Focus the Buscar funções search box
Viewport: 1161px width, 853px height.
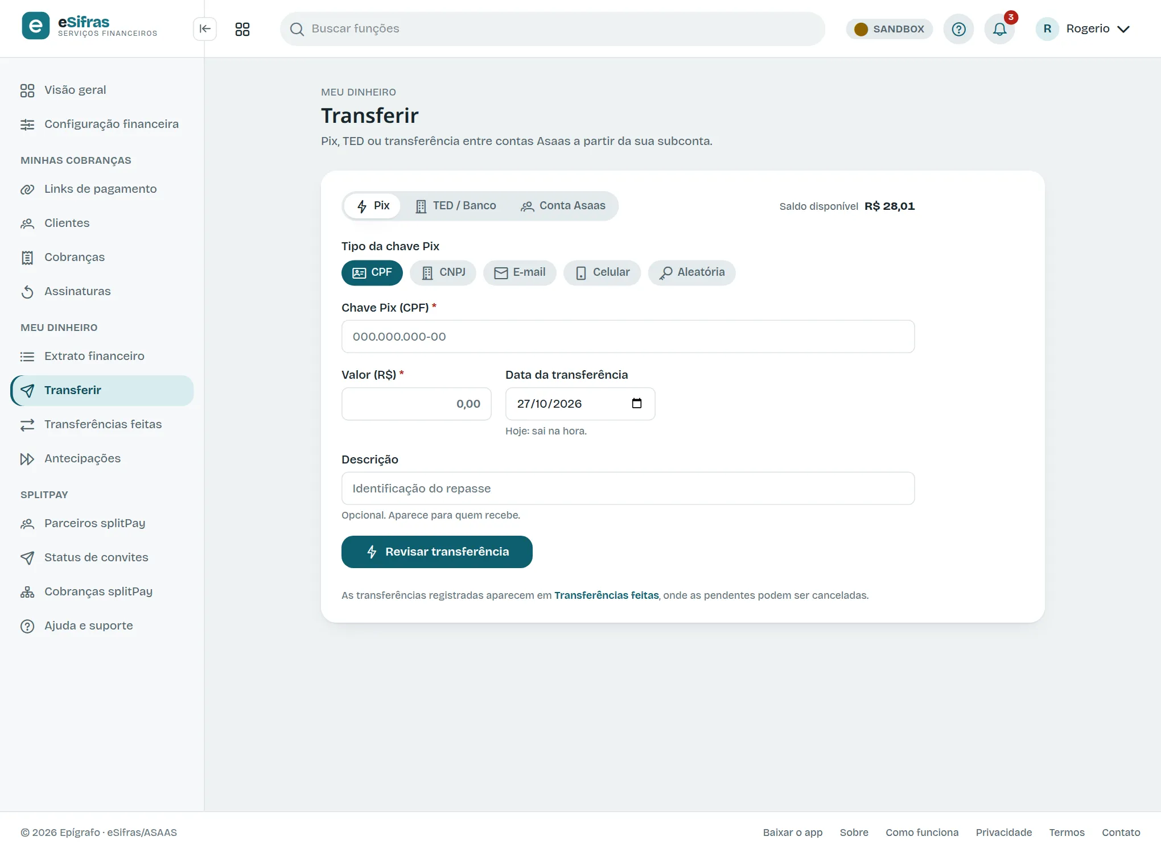click(553, 29)
